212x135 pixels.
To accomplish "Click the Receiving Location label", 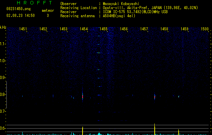I will [x=79, y=8].
